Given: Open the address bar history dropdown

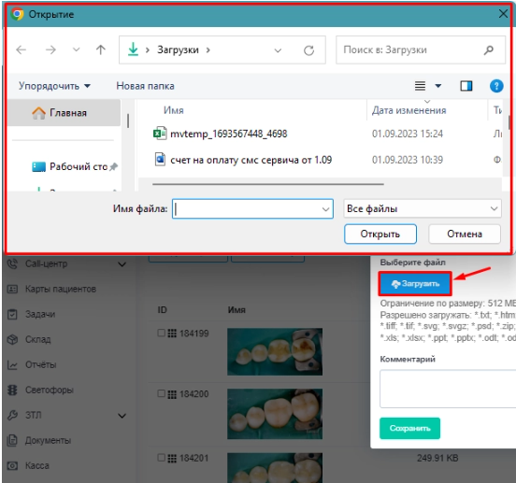Looking at the screenshot, I should (x=278, y=50).
